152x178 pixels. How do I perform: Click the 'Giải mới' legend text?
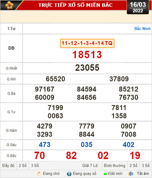(x=115, y=174)
